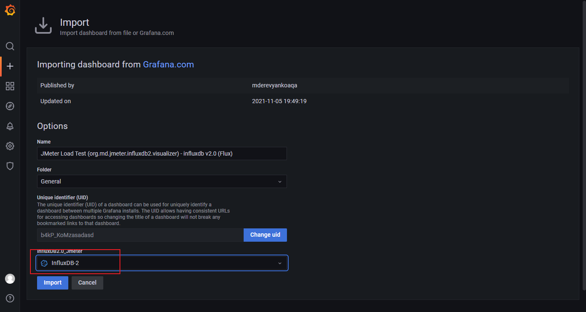The image size is (586, 312).
Task: Expand the InfluxDB-2 datasource dropdown
Action: point(162,263)
